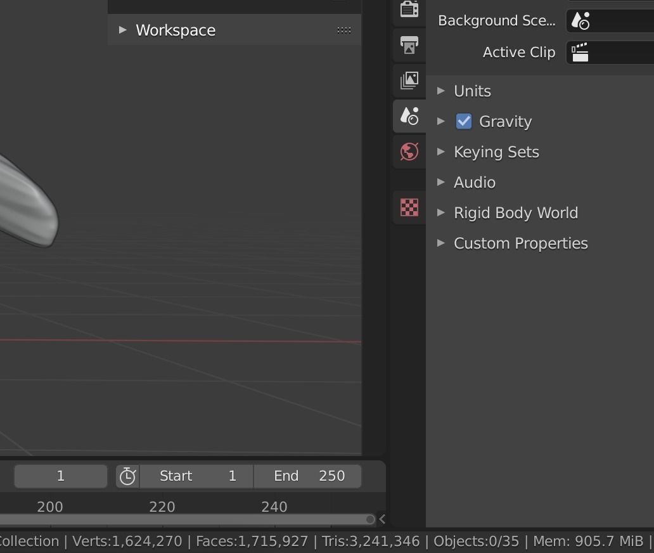Click frame 220 on the timeline ruler
The height and width of the screenshot is (553, 654).
(x=162, y=507)
